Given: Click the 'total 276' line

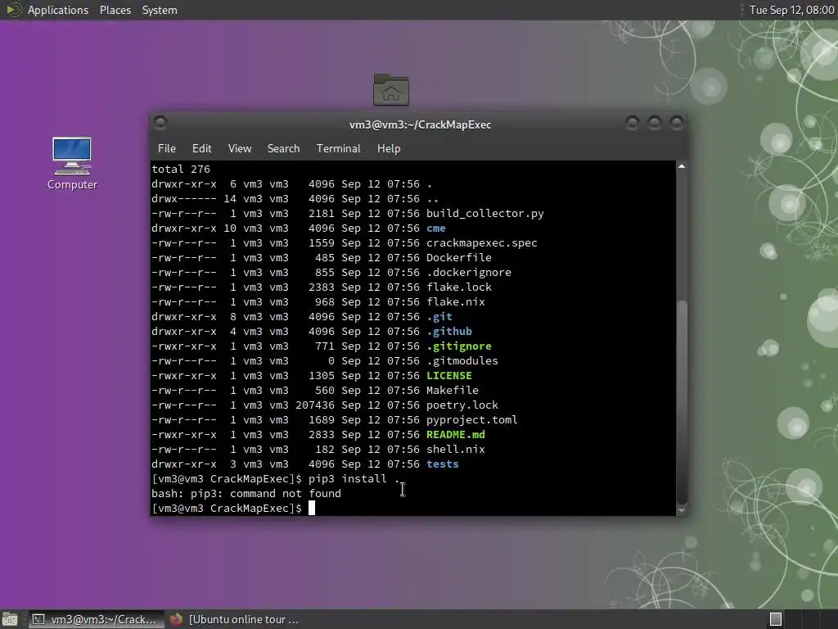Looking at the screenshot, I should pos(181,169).
